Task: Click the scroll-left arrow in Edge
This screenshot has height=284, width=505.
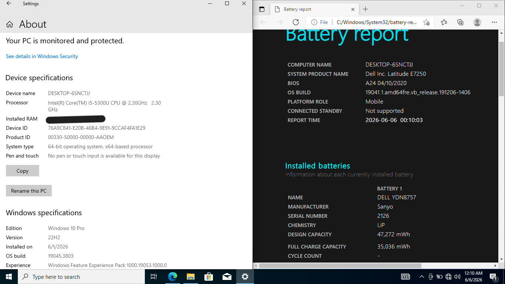Action: click(255, 266)
